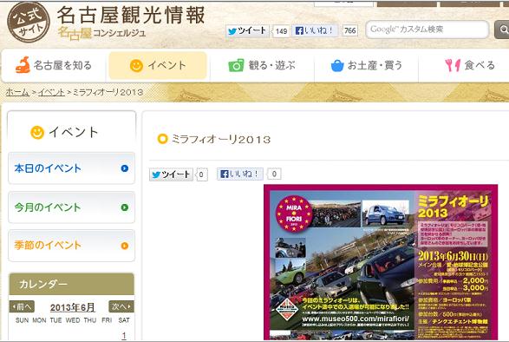Image resolution: width=509 pixels, height=342 pixels.
Task: Go to ホーム breadcrumb link
Action: tap(17, 92)
